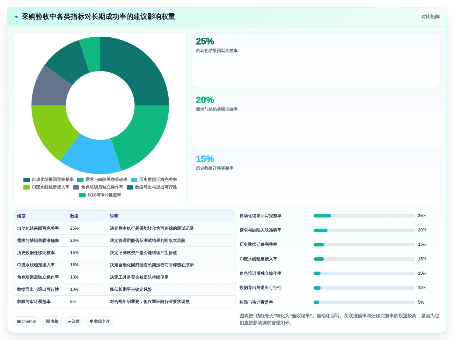Select table cell 需求与缺陷关联准确率
The image size is (454, 340).
pos(38,241)
